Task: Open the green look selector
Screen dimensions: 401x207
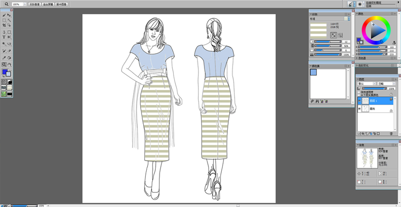Action: (3, 94)
